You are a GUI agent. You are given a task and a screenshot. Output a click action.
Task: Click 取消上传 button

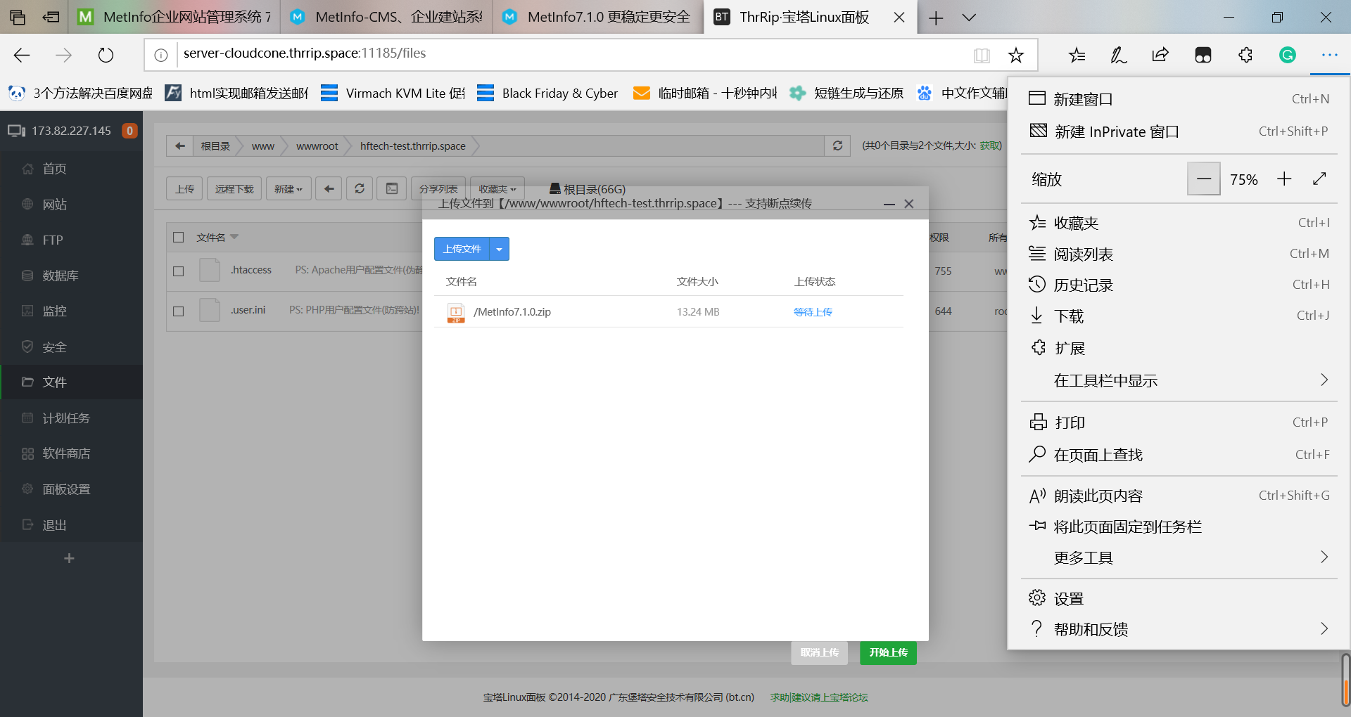pyautogui.click(x=819, y=652)
